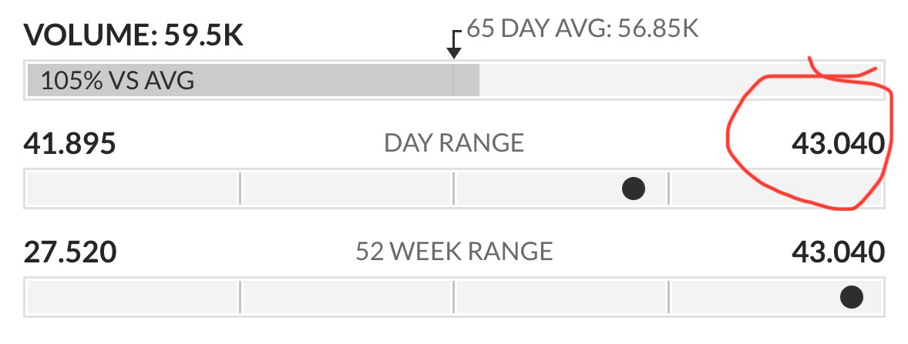The width and height of the screenshot is (908, 344).
Task: Click the 52 WEEK RANGE label
Action: 454,252
